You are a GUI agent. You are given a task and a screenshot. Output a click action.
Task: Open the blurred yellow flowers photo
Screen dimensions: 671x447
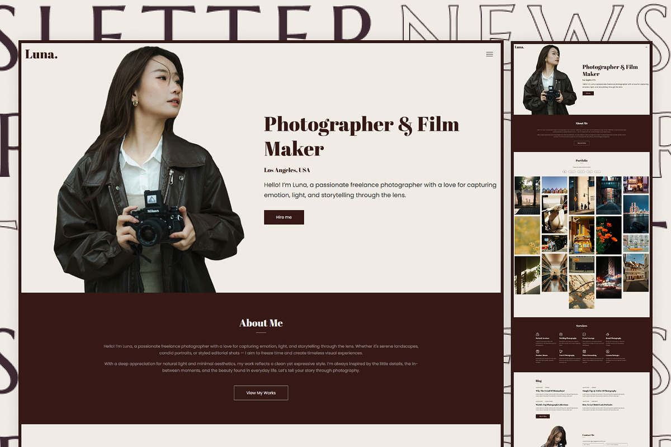[x=527, y=235]
